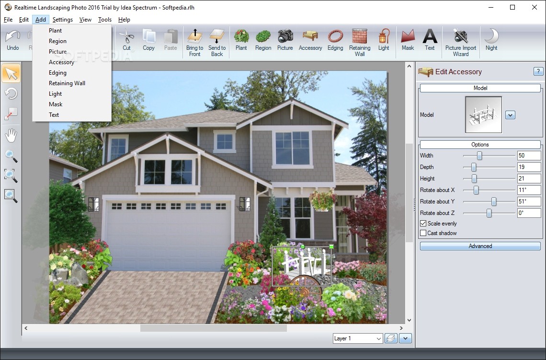Select the hand pan tool

click(11, 135)
